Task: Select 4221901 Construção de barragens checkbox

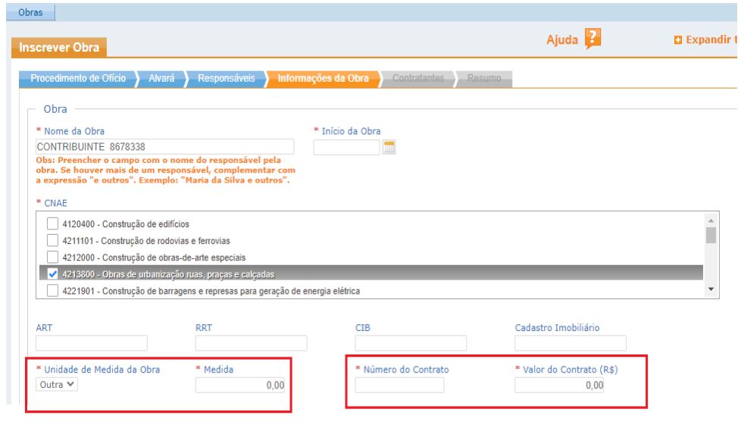Action: pos(52,290)
